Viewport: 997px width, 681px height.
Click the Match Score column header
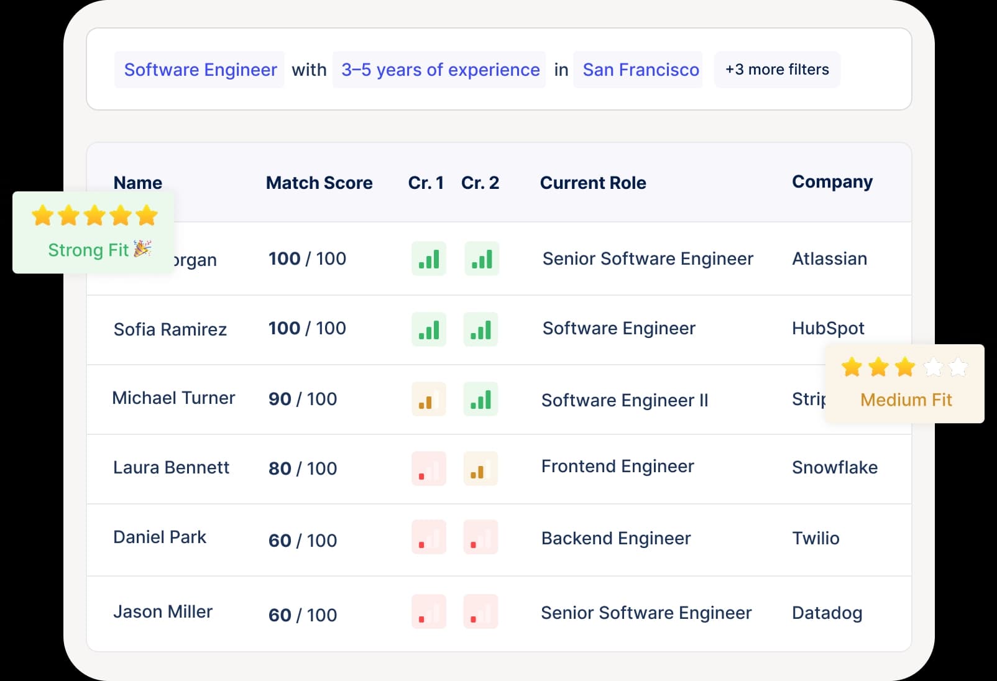click(x=319, y=183)
